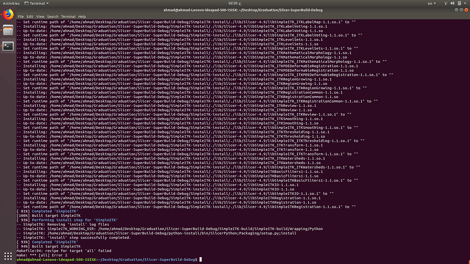The width and height of the screenshot is (470, 264).
Task: Open the File menu
Action: point(21,16)
